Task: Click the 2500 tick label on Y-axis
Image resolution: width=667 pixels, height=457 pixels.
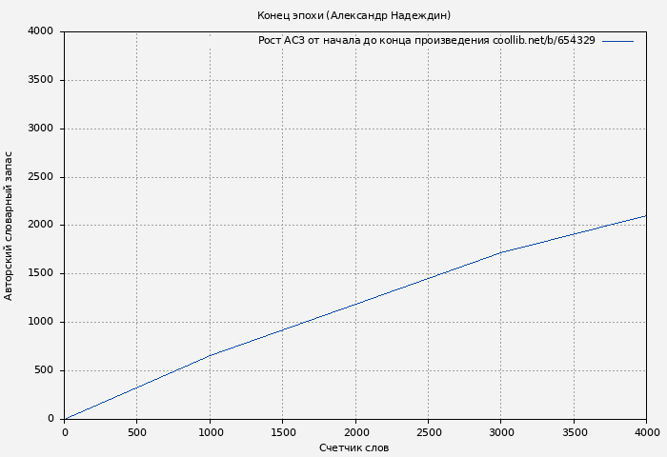Action: coord(39,177)
